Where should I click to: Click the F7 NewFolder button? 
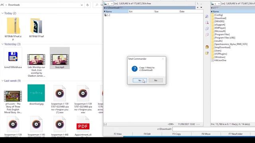[x=235, y=134]
